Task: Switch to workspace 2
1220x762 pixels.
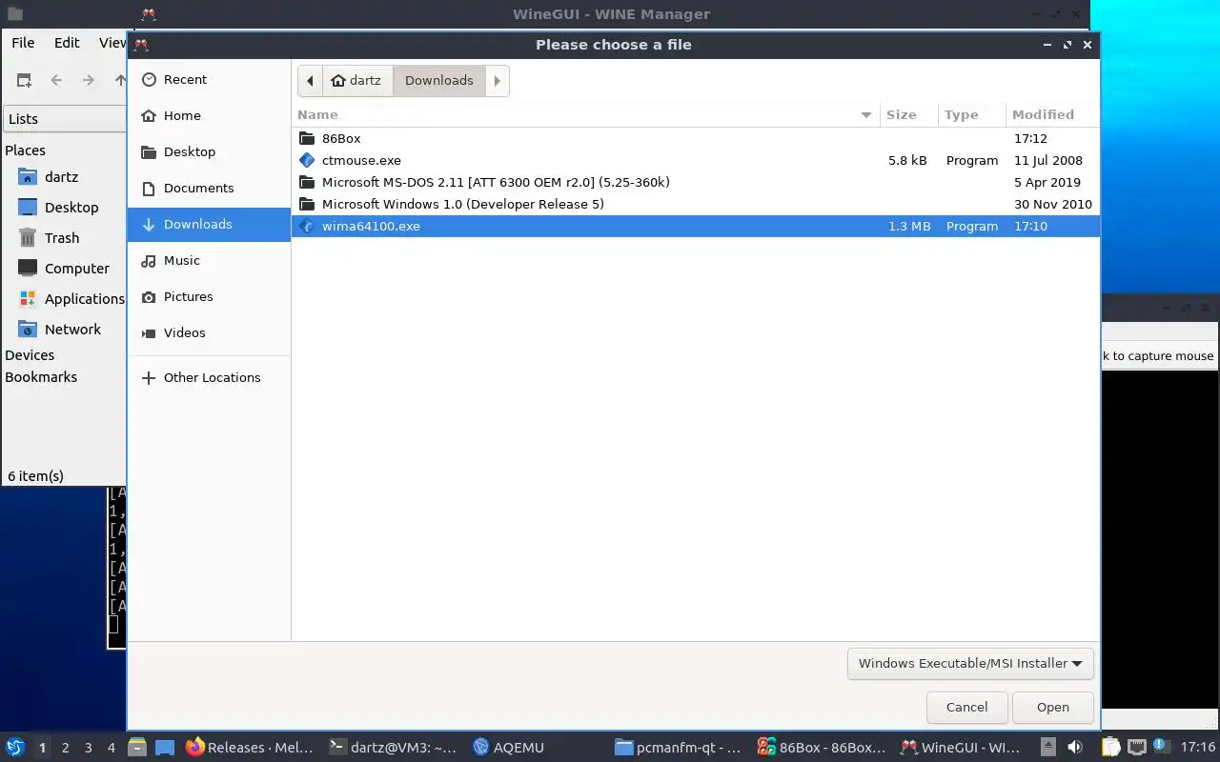Action: pos(65,748)
